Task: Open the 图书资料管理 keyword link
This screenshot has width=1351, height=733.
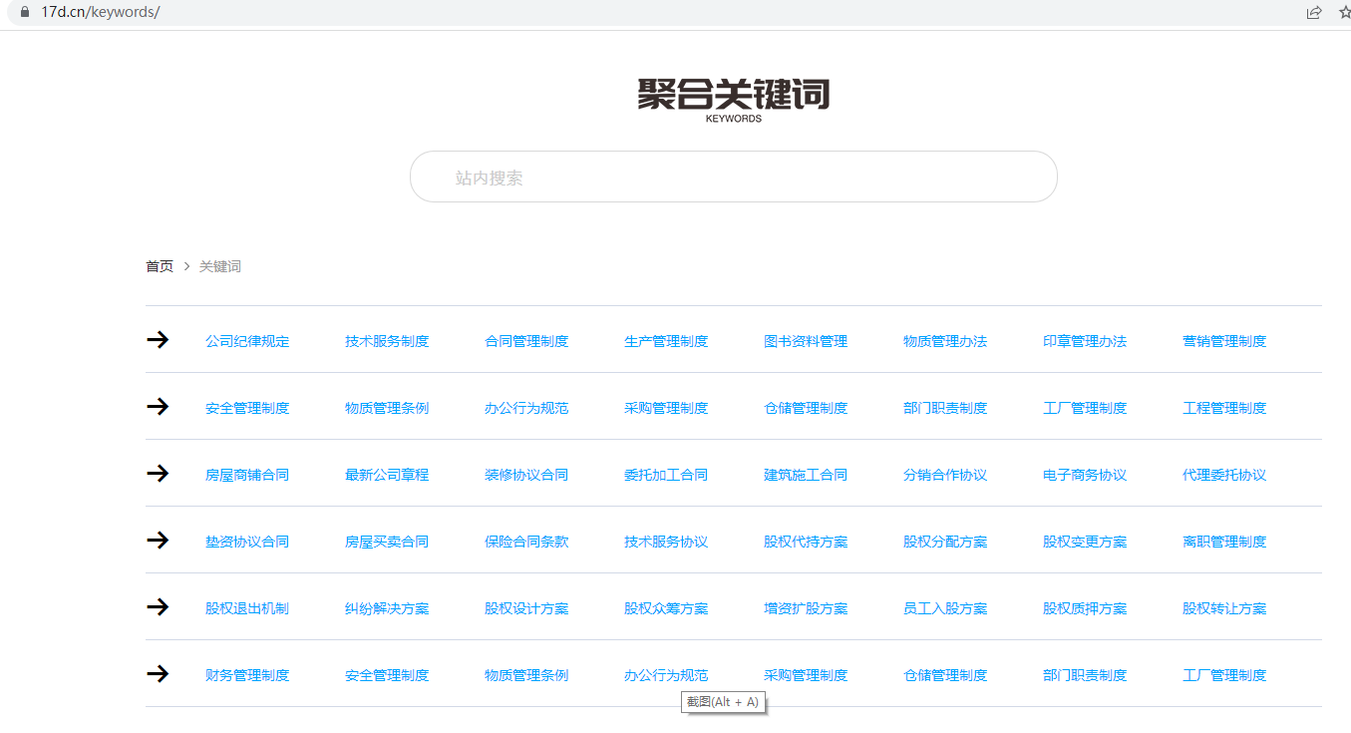Action: (806, 341)
